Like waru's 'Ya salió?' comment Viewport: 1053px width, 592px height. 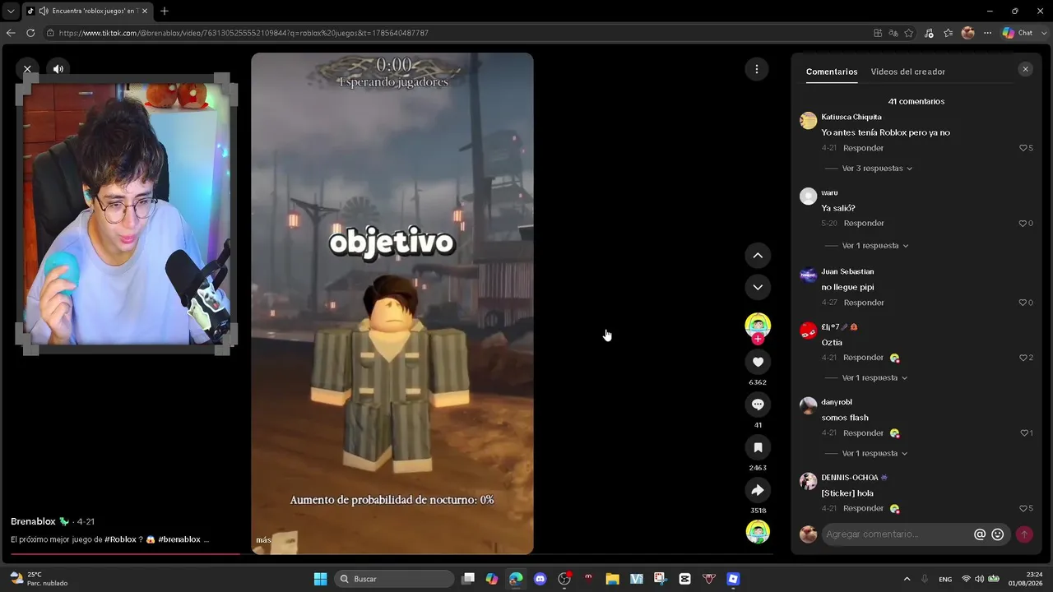[1023, 224]
